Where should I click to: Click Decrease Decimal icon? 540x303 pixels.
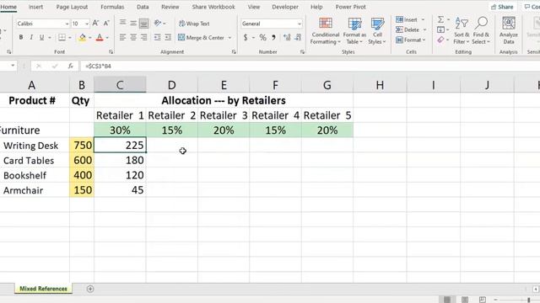(x=298, y=37)
